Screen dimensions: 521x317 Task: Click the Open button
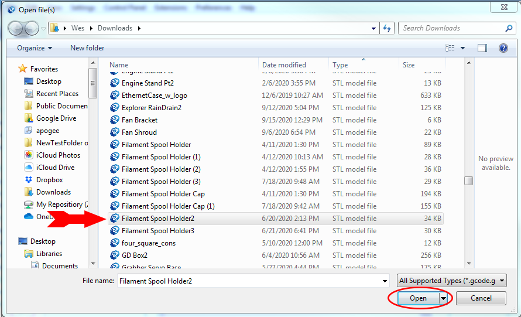pos(418,298)
